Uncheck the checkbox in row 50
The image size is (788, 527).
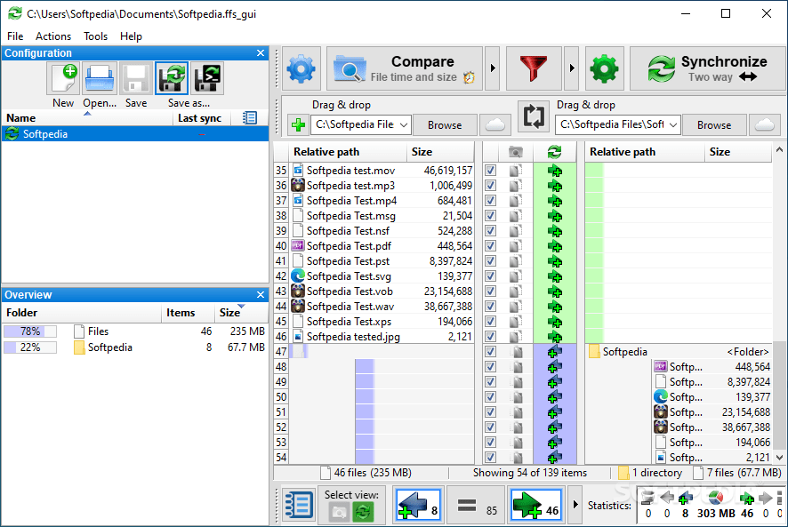click(490, 397)
